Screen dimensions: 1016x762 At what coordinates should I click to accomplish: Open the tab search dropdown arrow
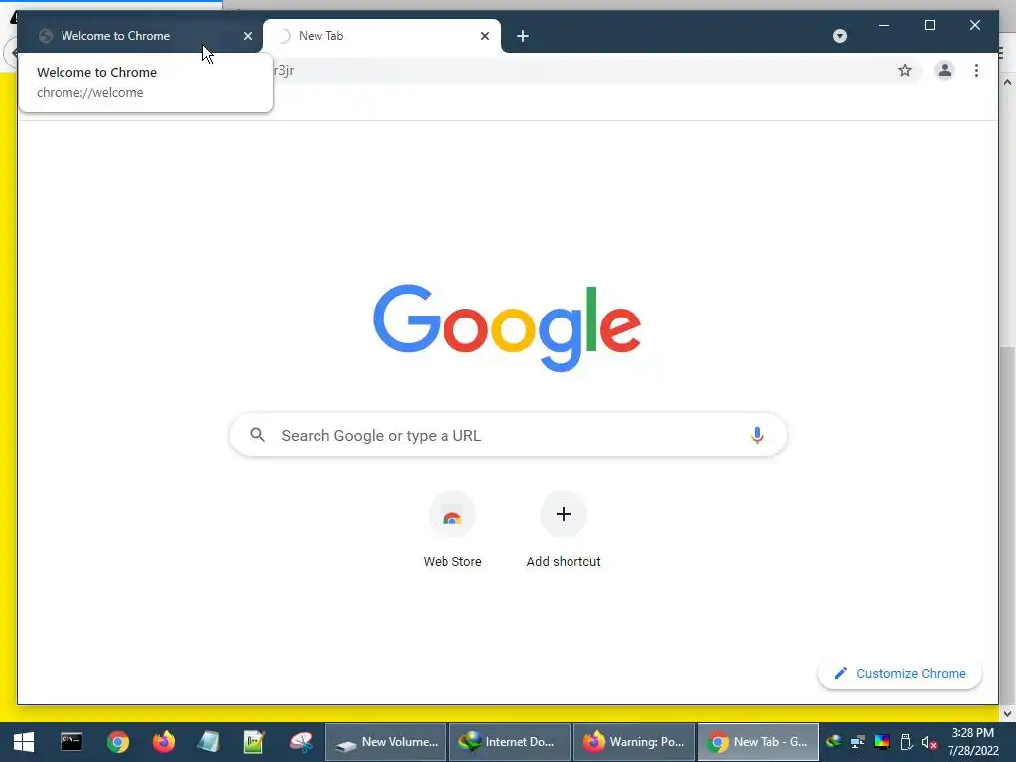point(839,36)
